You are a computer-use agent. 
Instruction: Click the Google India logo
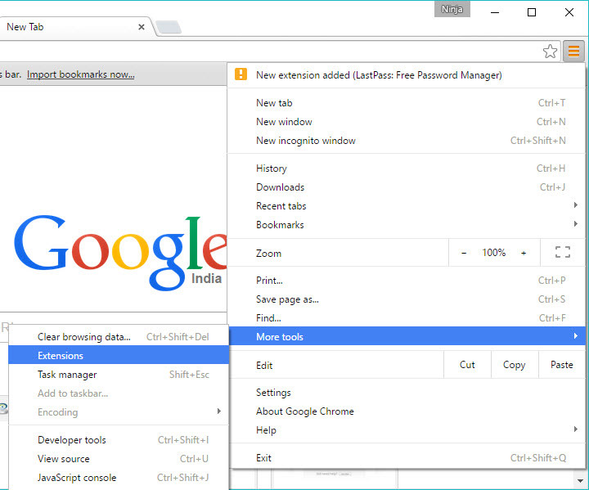pos(120,253)
